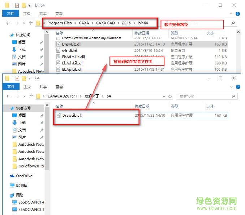The image size is (245, 215).
Task: Open 网络 in the 64 navigation pane
Action: [x=17, y=195]
